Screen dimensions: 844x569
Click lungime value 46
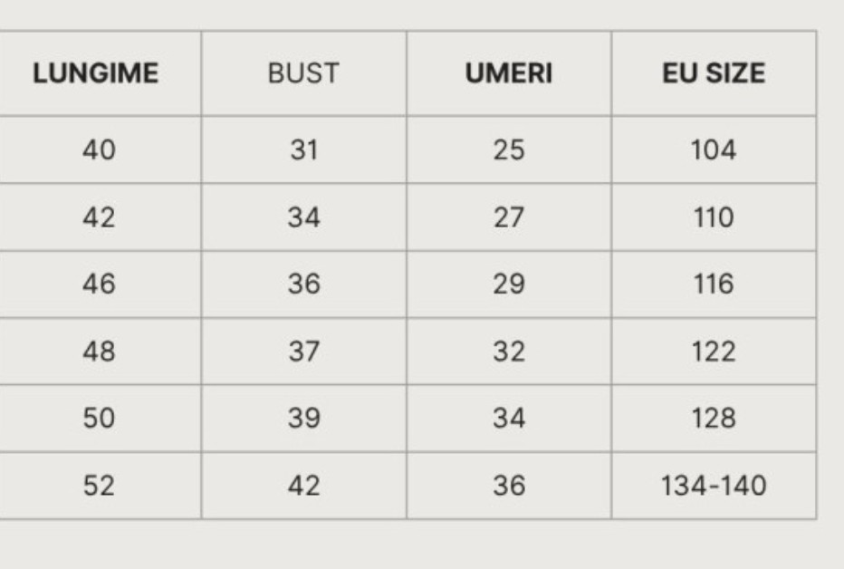pos(99,284)
